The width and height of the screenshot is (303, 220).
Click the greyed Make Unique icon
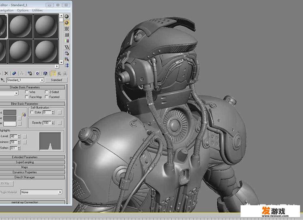22,73
